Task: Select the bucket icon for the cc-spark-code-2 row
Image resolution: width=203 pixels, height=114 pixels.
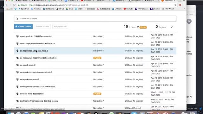Action: pos(17,65)
